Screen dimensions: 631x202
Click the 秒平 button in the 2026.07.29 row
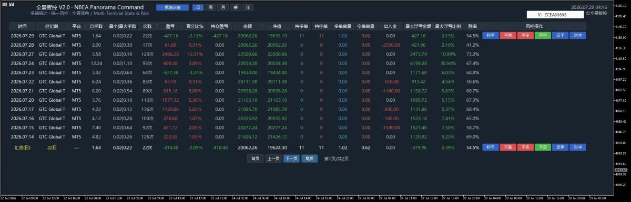click(490, 36)
